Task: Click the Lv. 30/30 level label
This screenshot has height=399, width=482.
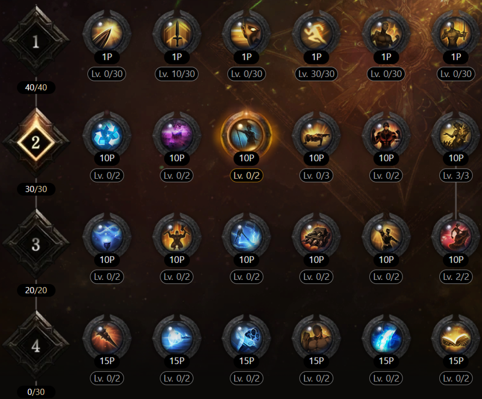Action: tap(316, 74)
